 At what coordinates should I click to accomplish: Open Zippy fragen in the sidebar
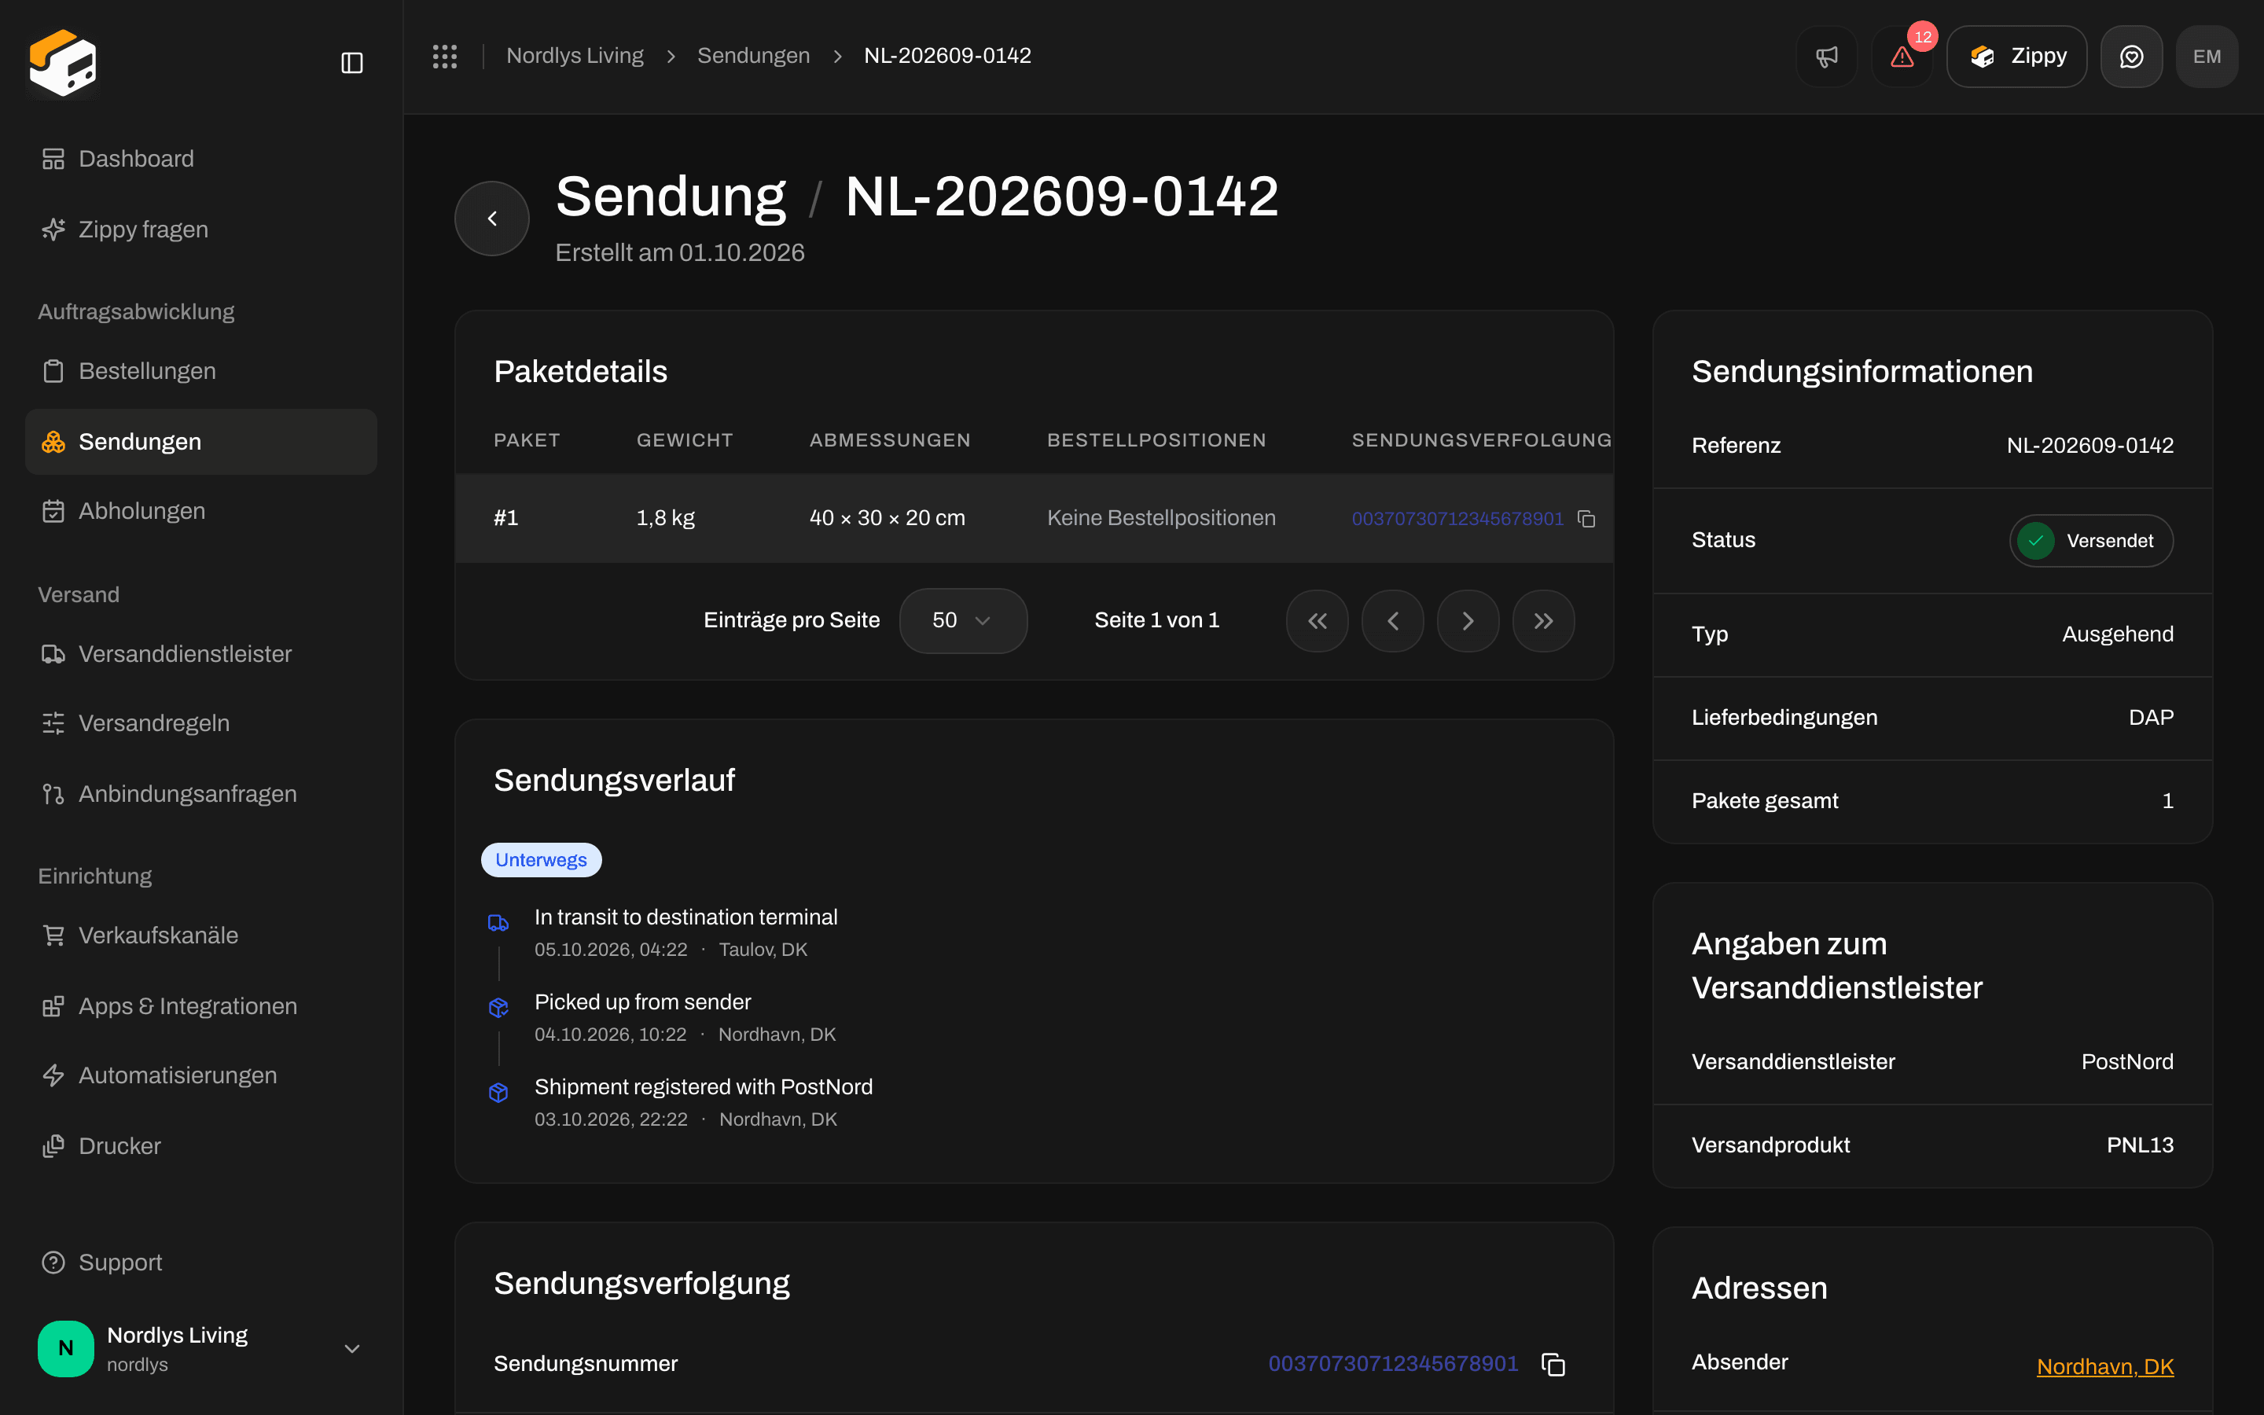pos(201,230)
